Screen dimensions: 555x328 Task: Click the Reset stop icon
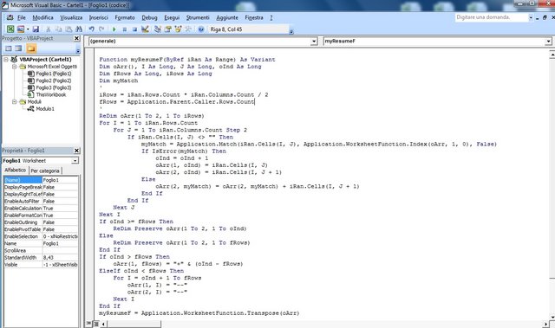[x=134, y=29]
